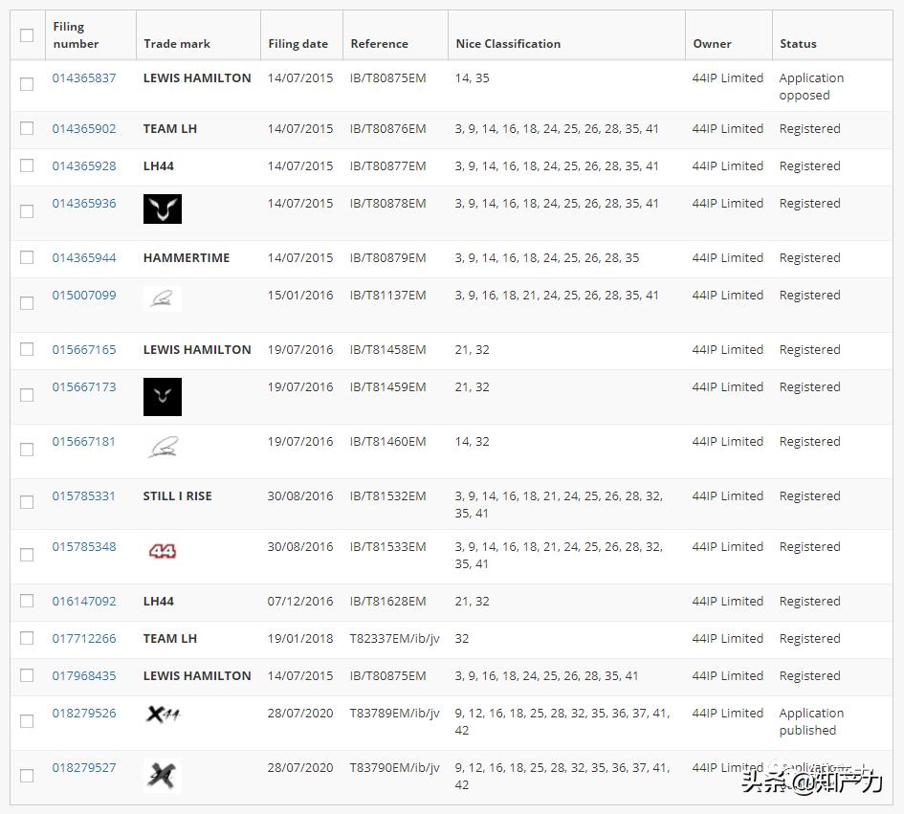
Task: Open filing number 015667165
Action: point(84,349)
